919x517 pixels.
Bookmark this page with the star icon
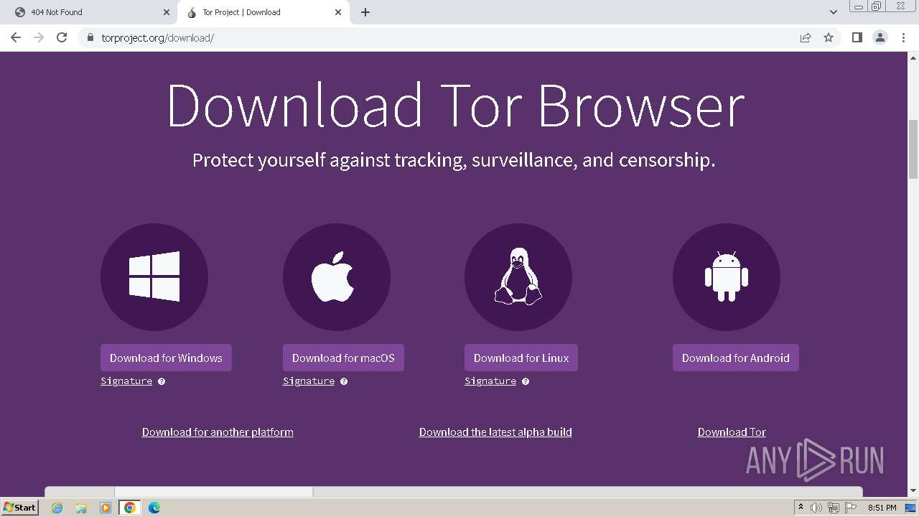coord(829,37)
